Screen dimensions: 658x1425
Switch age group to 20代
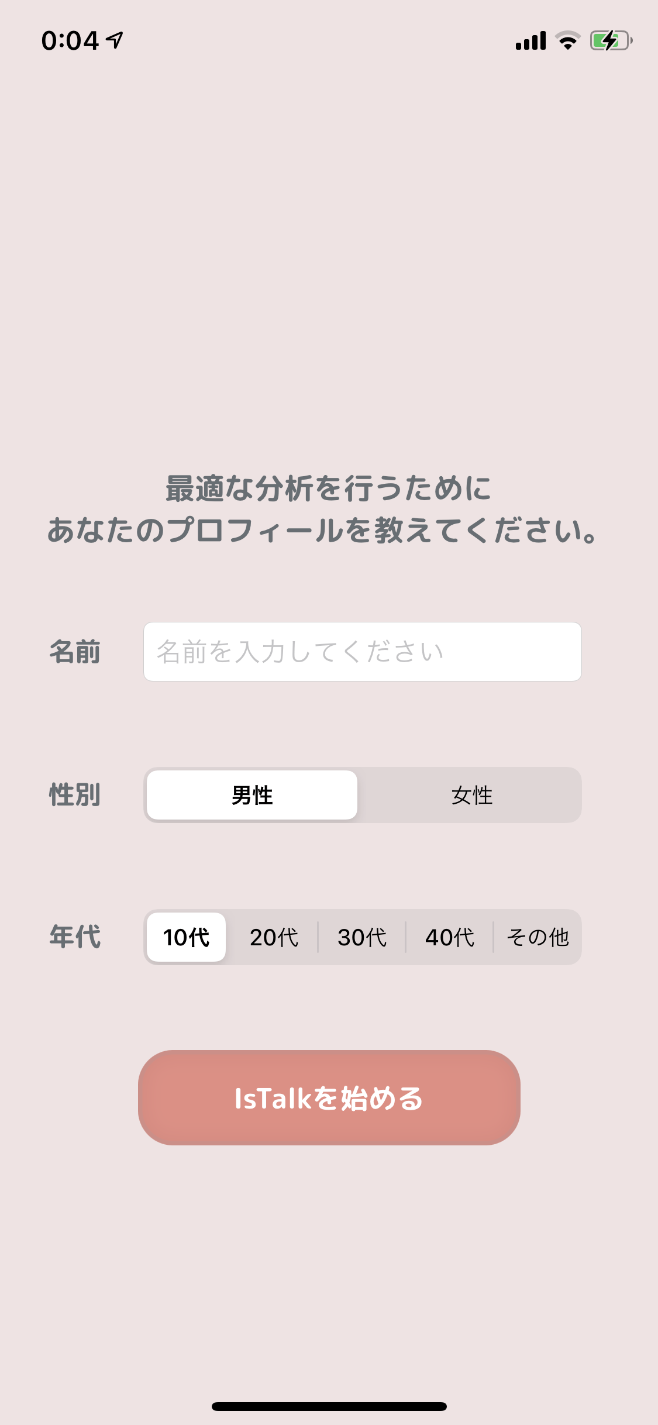coord(274,937)
